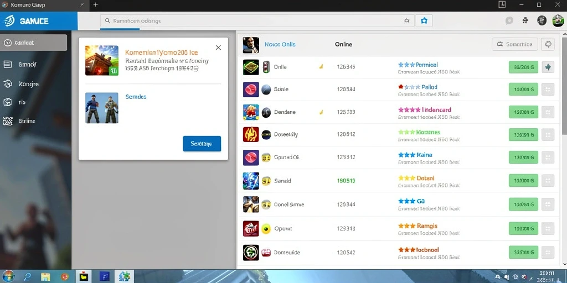
Task: Click the Semdcs link in popup
Action: 136,97
